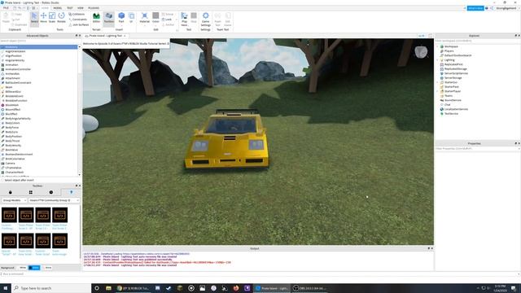Click the Advanced Objects list scrollbar
Image resolution: width=521 pixels, height=293 pixels.
click(80, 112)
